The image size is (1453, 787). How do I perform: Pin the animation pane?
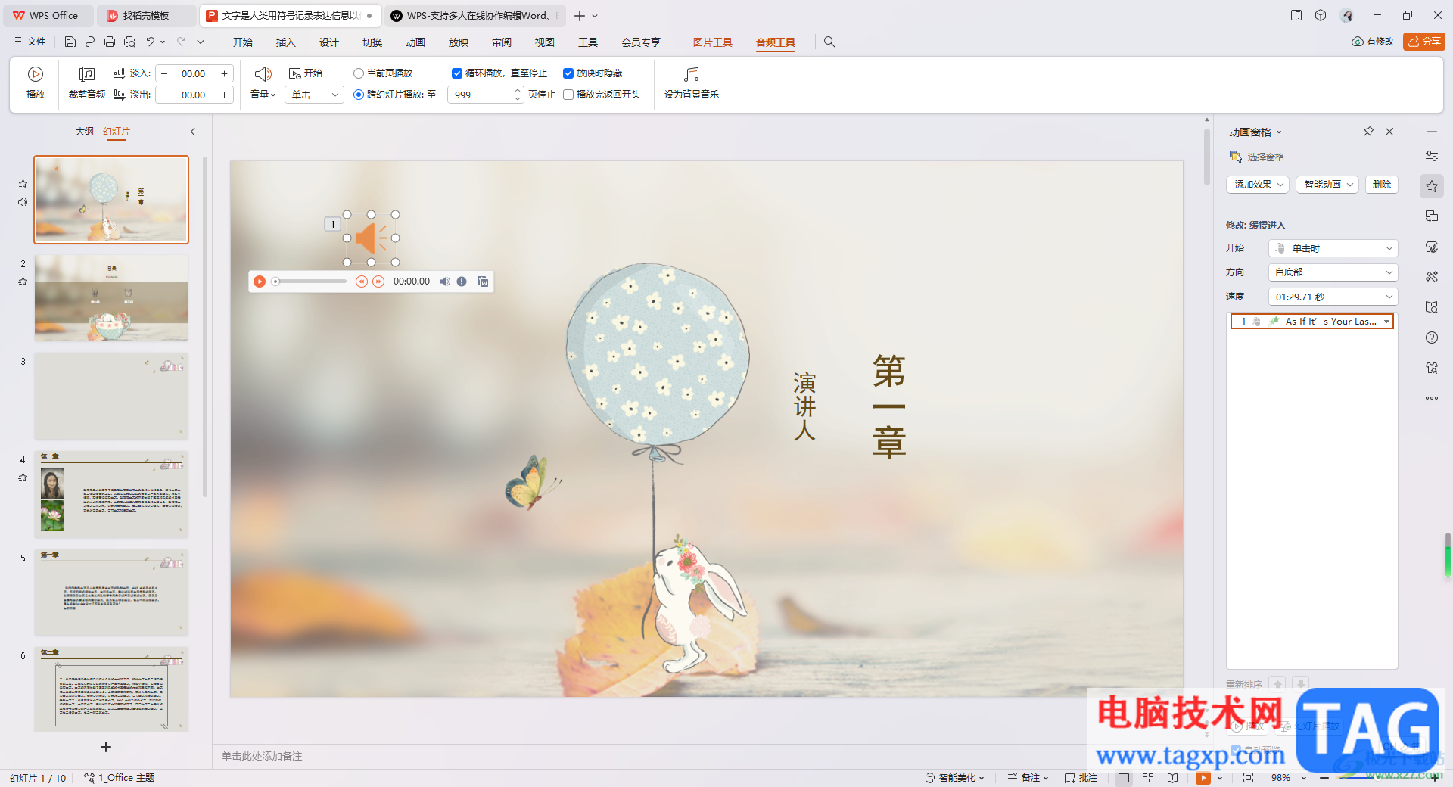click(x=1368, y=132)
